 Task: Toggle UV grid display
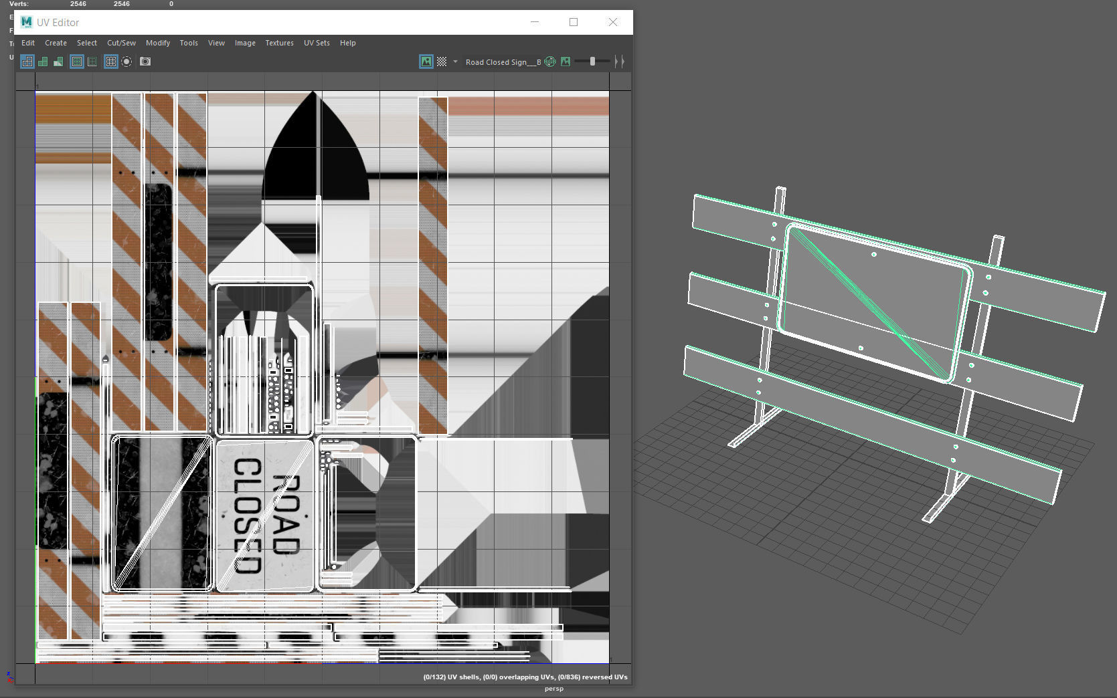111,62
